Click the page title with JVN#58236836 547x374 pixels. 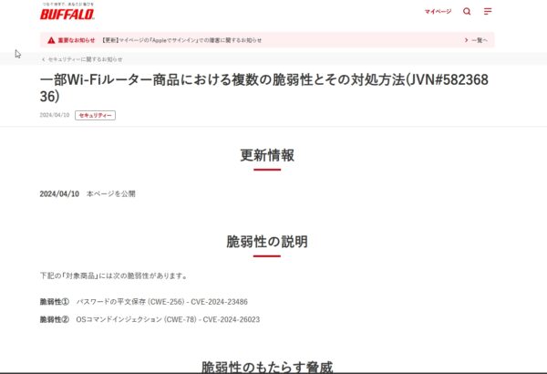pyautogui.click(x=264, y=88)
